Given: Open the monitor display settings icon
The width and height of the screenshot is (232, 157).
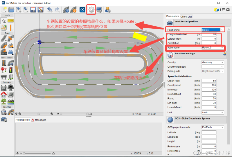Looking at the screenshot, I should tap(99, 10).
